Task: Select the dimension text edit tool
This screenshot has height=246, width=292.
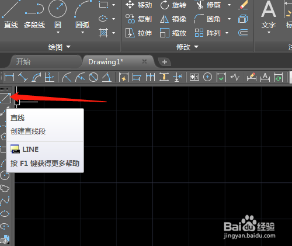Action: 265,77
